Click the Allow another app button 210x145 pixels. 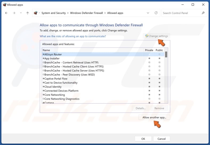[x=154, y=117]
